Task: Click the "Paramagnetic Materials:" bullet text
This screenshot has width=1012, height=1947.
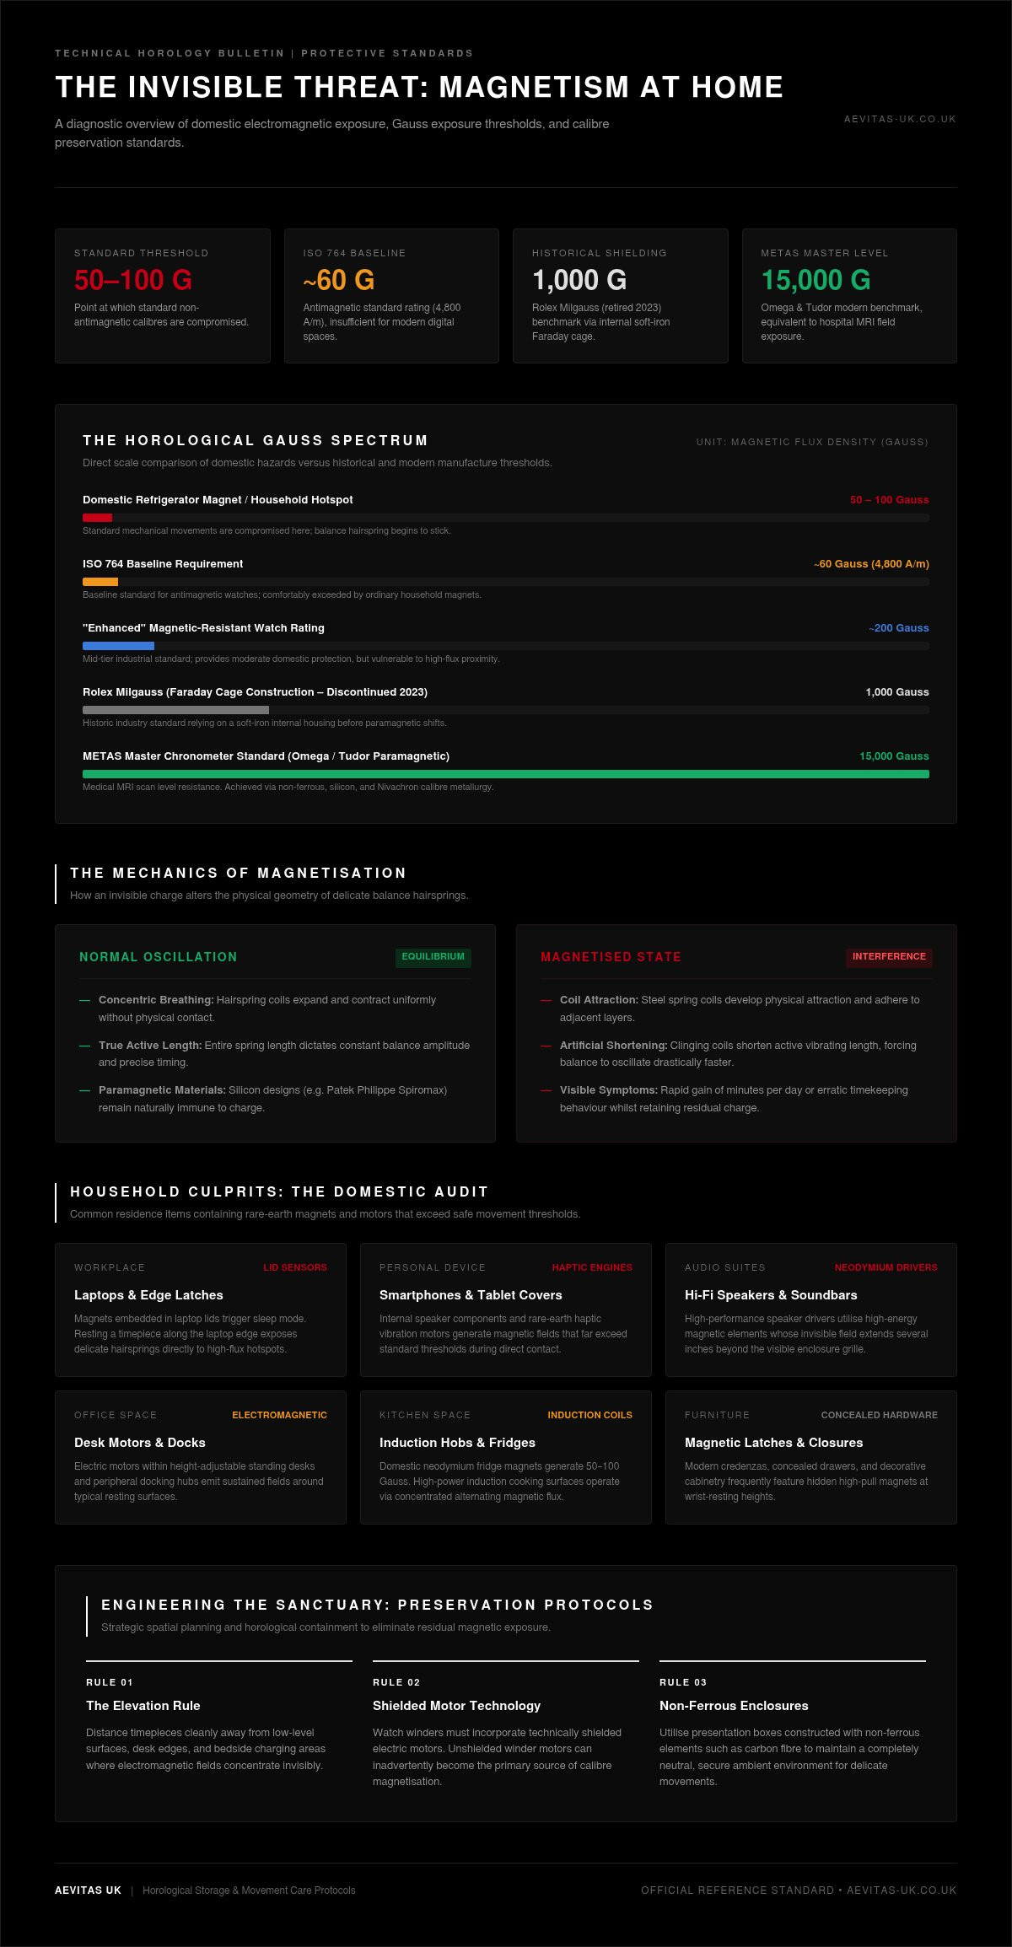Action: click(162, 1090)
